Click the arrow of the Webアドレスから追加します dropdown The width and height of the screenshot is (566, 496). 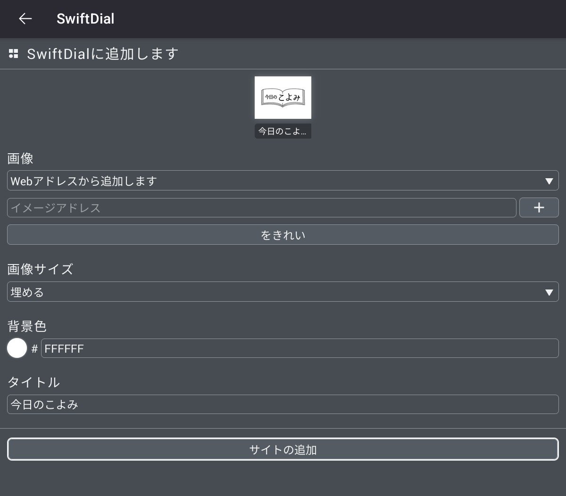pyautogui.click(x=549, y=181)
